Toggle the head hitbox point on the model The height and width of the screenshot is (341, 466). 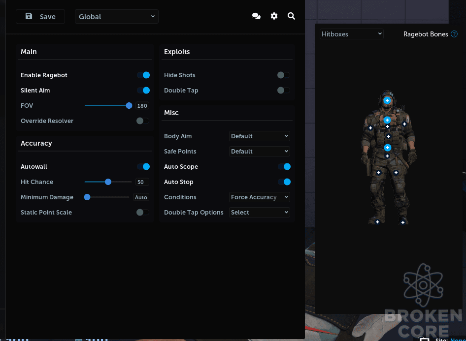coord(387,100)
